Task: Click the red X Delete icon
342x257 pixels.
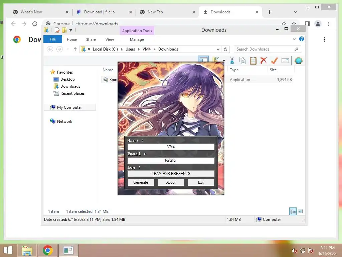Action: pyautogui.click(x=264, y=60)
